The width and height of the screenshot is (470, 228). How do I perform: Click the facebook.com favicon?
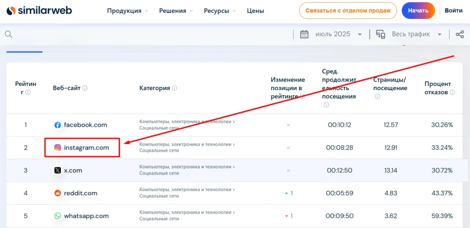57,125
